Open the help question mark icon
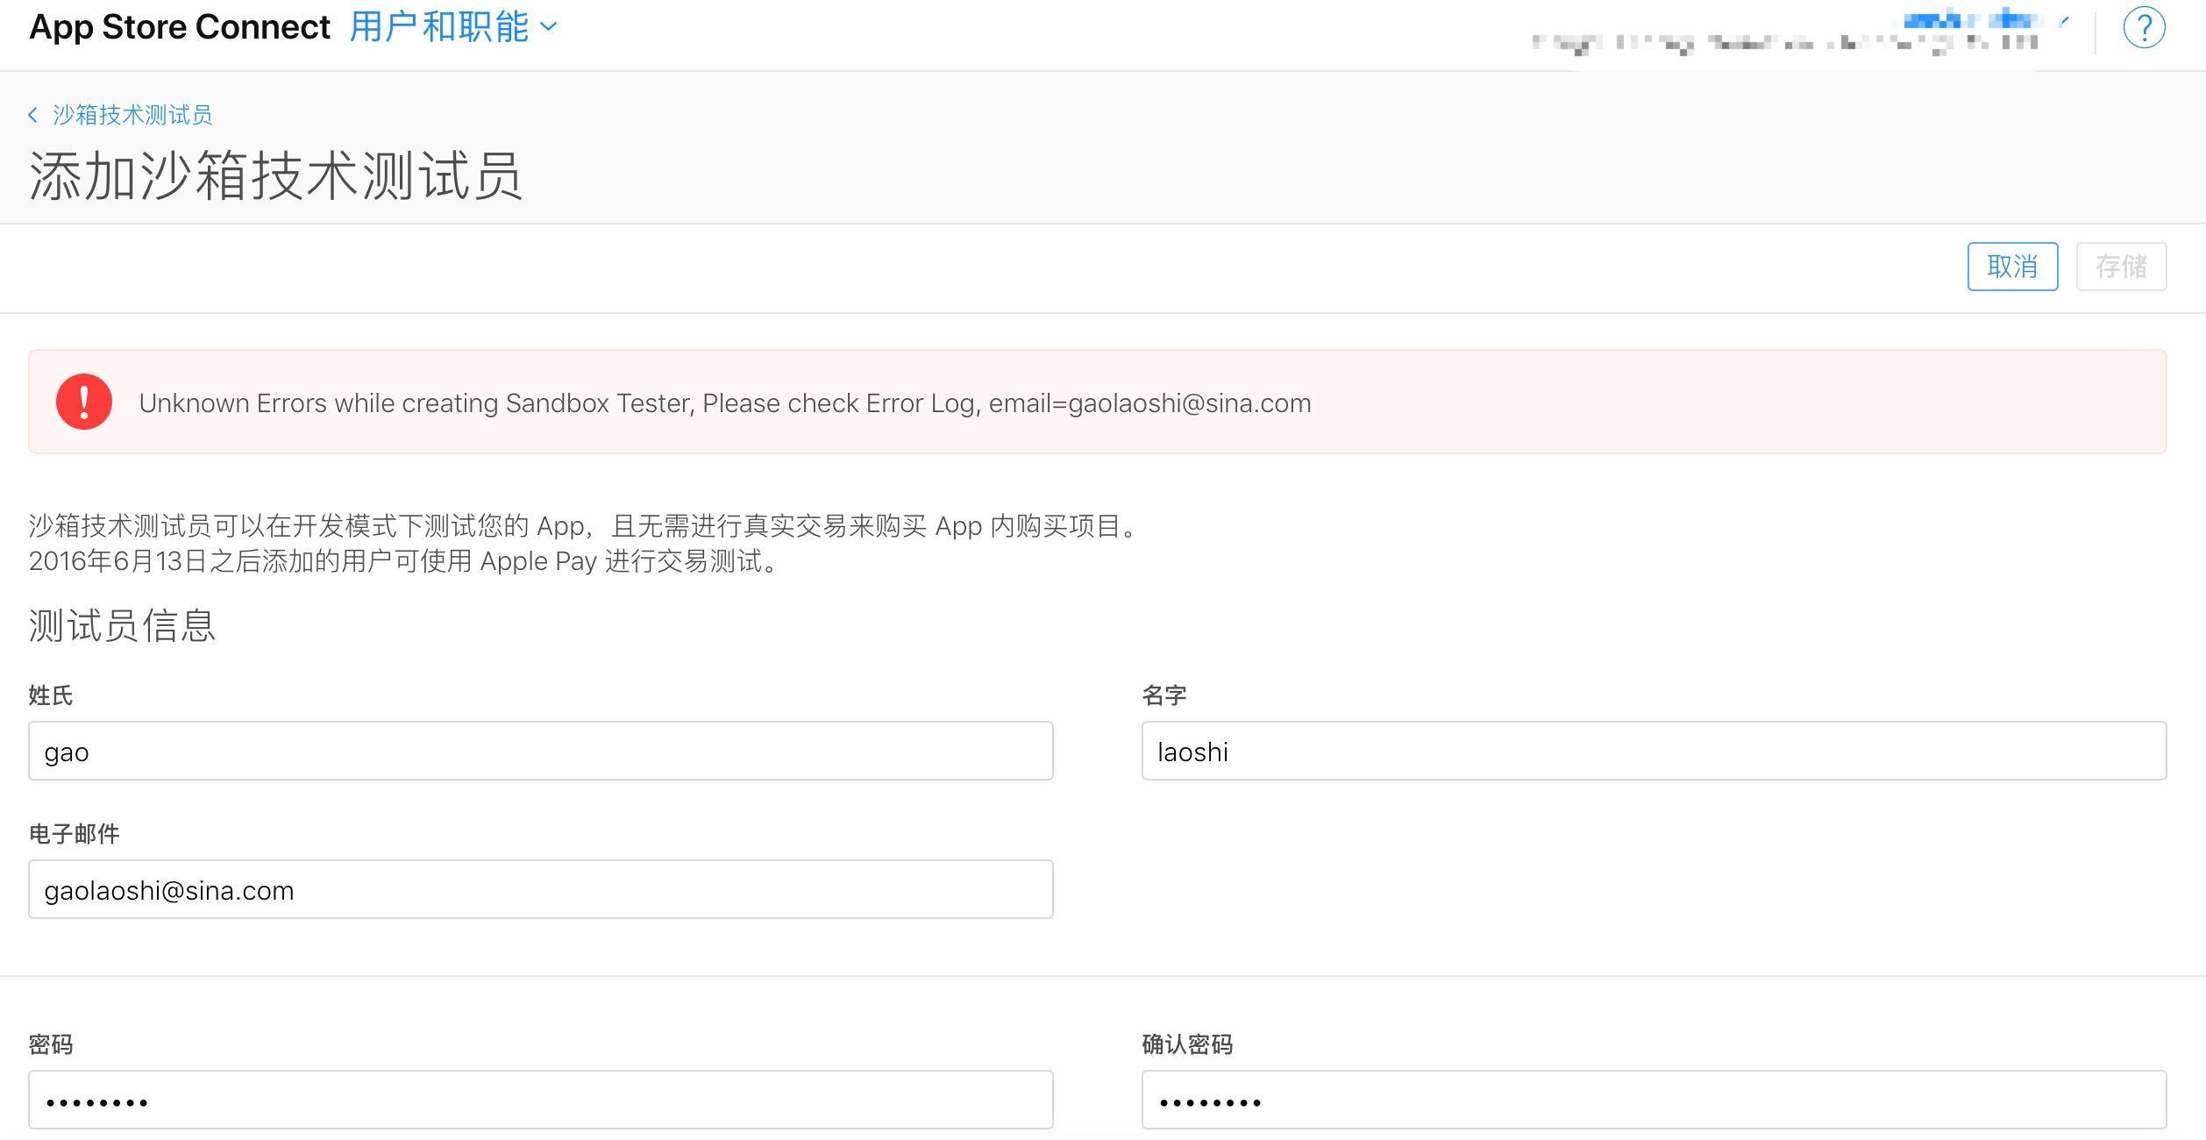The height and width of the screenshot is (1140, 2206). coord(2143,28)
